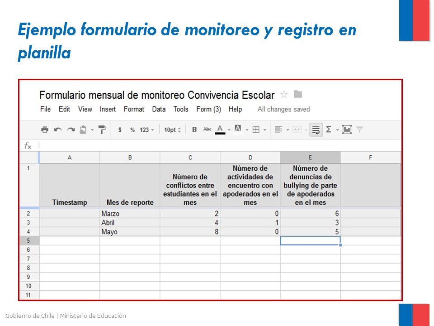The height and width of the screenshot is (326, 434).
Task: Open the Data menu
Action: tap(159, 109)
